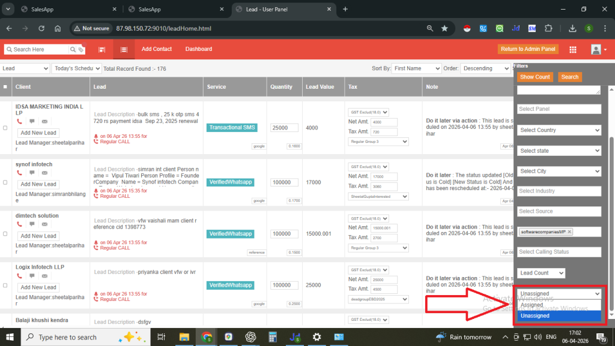Switch to the list view icon in toolbar
615x346 pixels.
point(124,50)
